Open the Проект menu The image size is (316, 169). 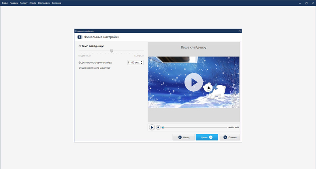point(24,3)
